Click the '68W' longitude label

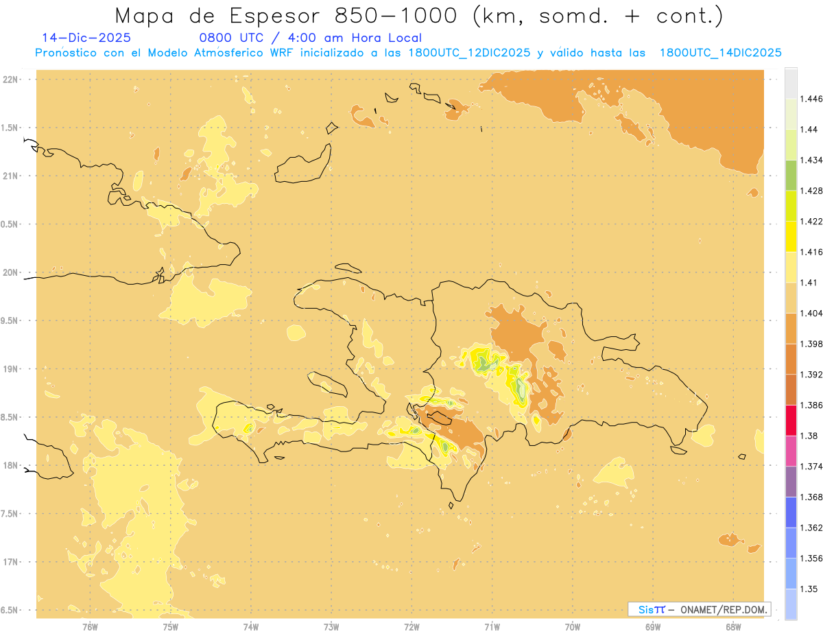point(733,626)
